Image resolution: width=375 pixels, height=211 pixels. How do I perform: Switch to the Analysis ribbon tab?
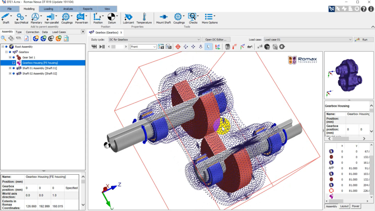point(68,9)
